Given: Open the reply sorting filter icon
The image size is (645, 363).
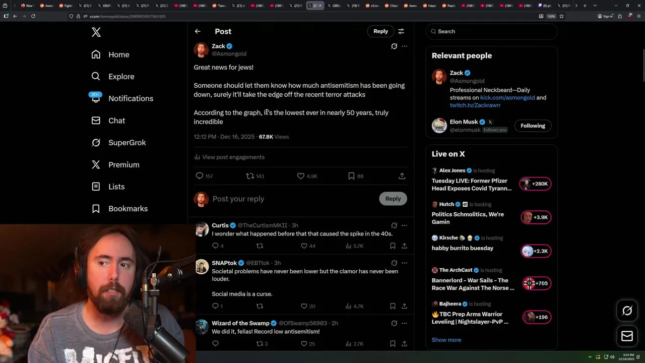Looking at the screenshot, I should pyautogui.click(x=401, y=31).
